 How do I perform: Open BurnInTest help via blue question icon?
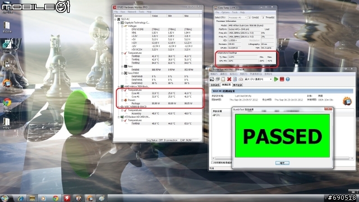click(x=288, y=79)
